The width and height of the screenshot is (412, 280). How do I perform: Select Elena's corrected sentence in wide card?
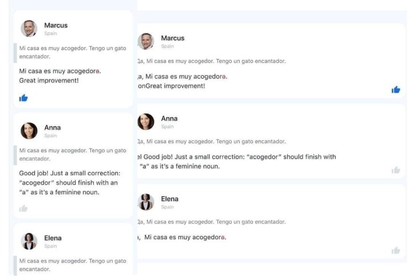pos(185,237)
